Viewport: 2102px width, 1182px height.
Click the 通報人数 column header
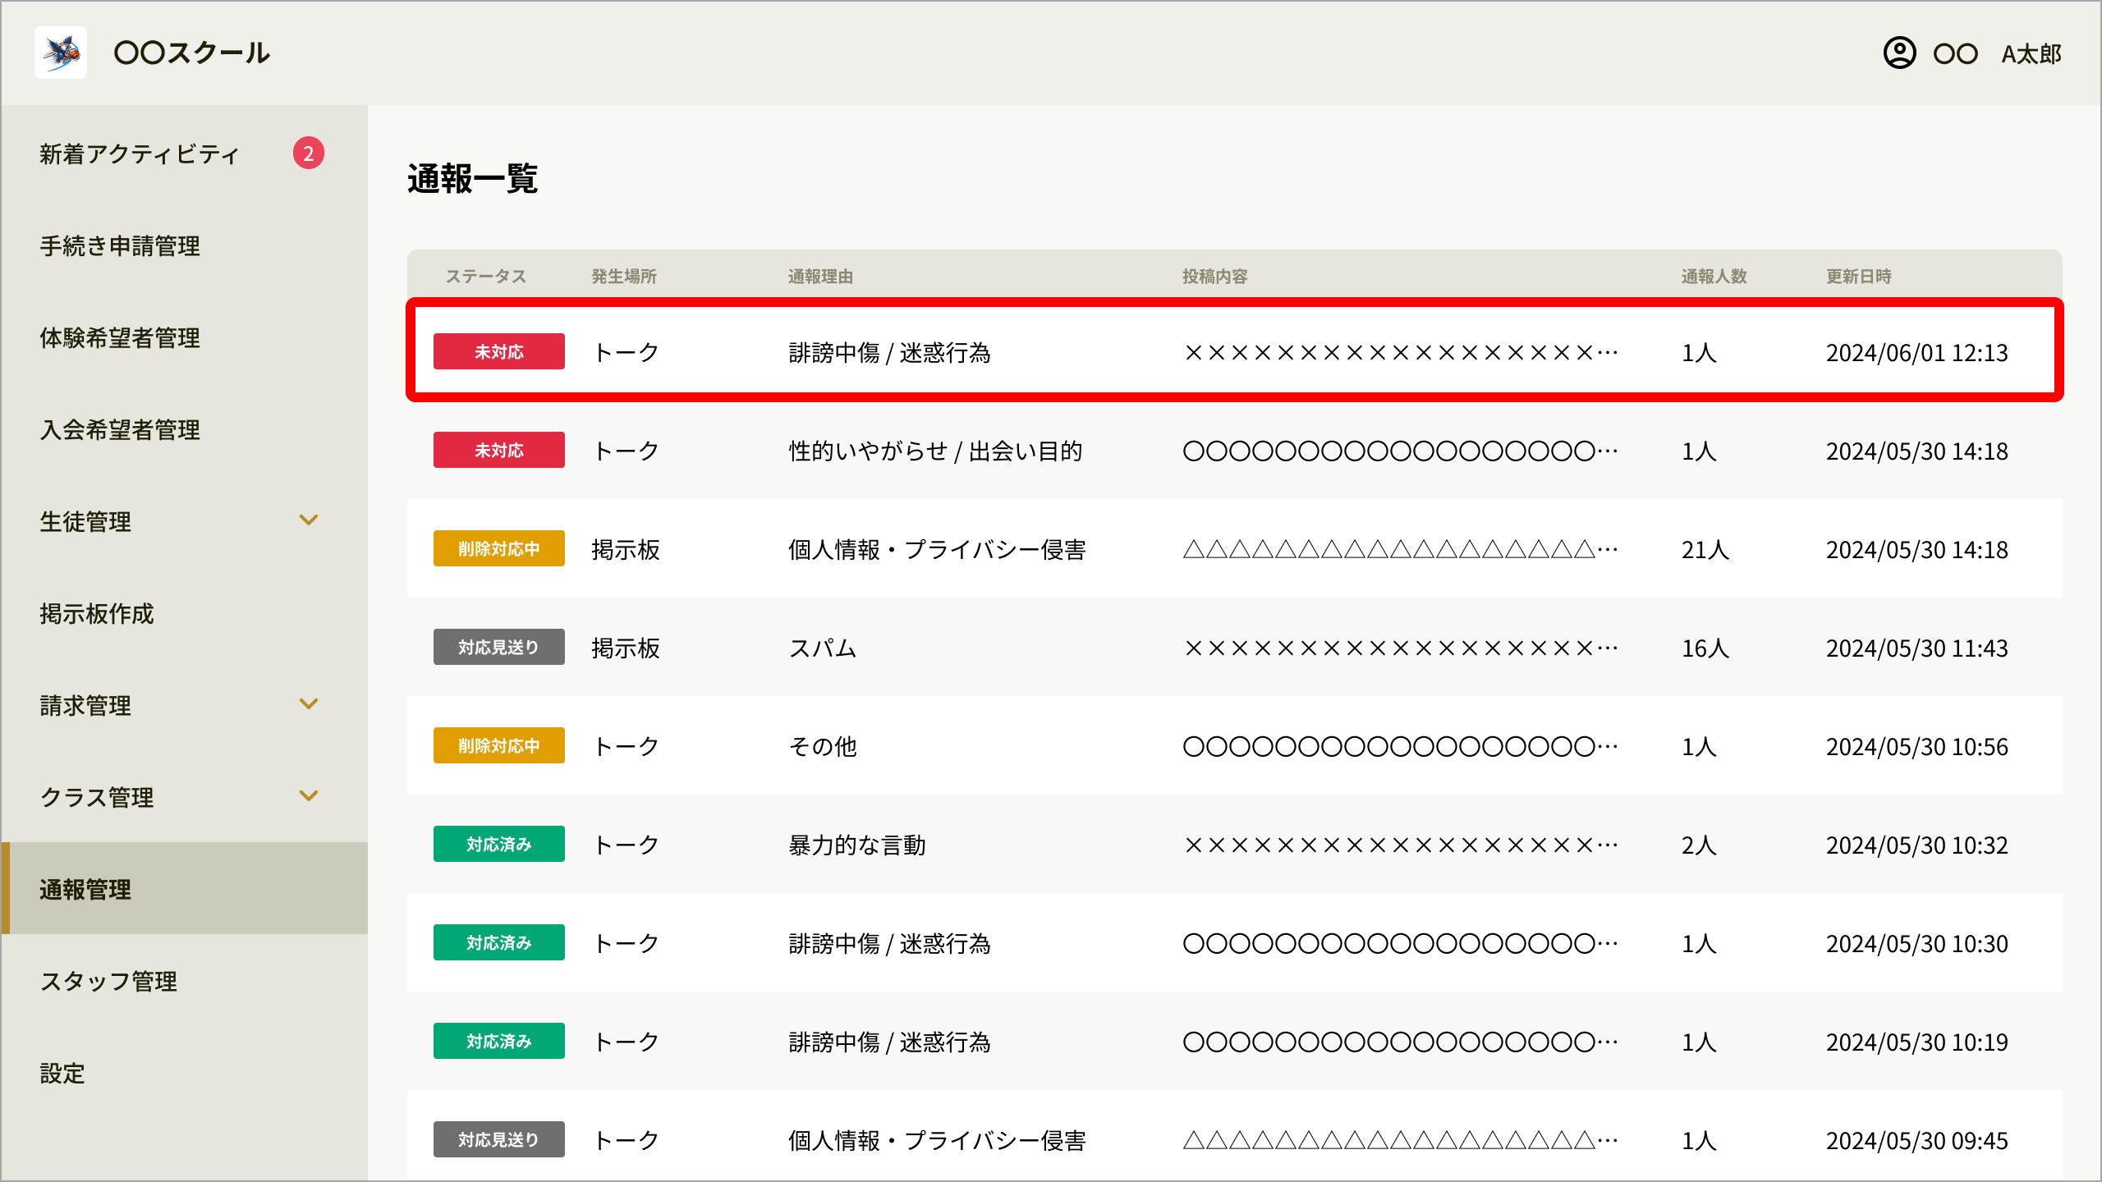1714,277
